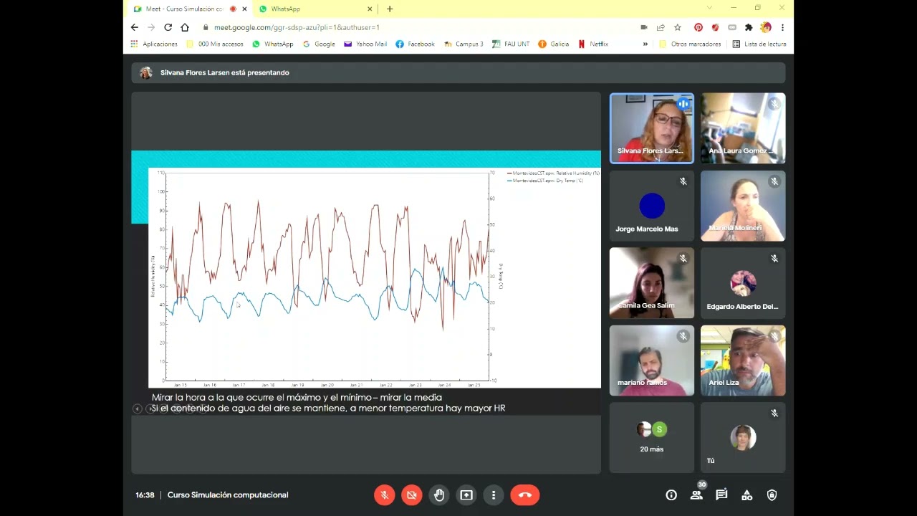Open Netflix bookmark
917x516 pixels.
click(593, 44)
